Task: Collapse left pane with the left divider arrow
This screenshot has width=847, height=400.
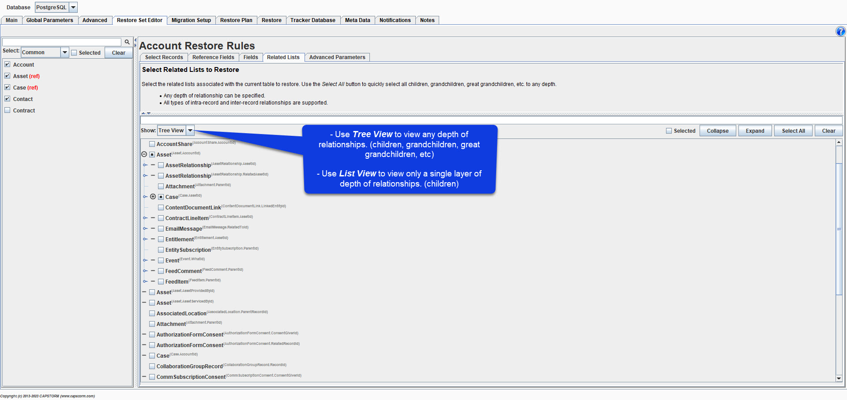Action: 136,40
